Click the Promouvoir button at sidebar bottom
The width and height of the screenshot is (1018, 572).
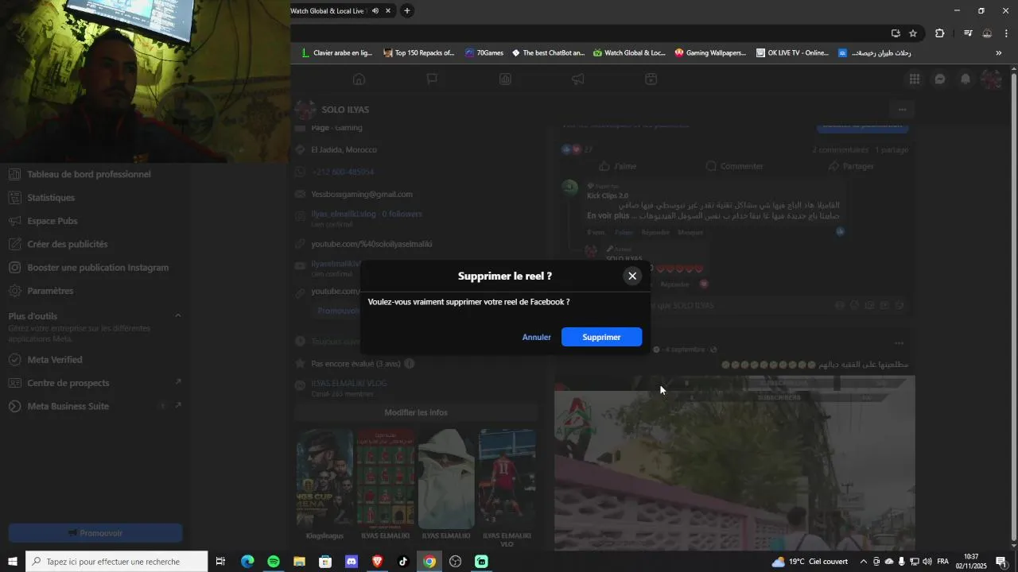95,533
